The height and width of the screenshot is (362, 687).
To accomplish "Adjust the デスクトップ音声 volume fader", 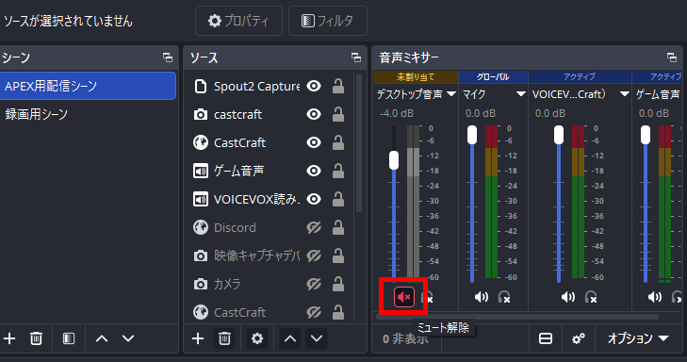I will pos(394,160).
